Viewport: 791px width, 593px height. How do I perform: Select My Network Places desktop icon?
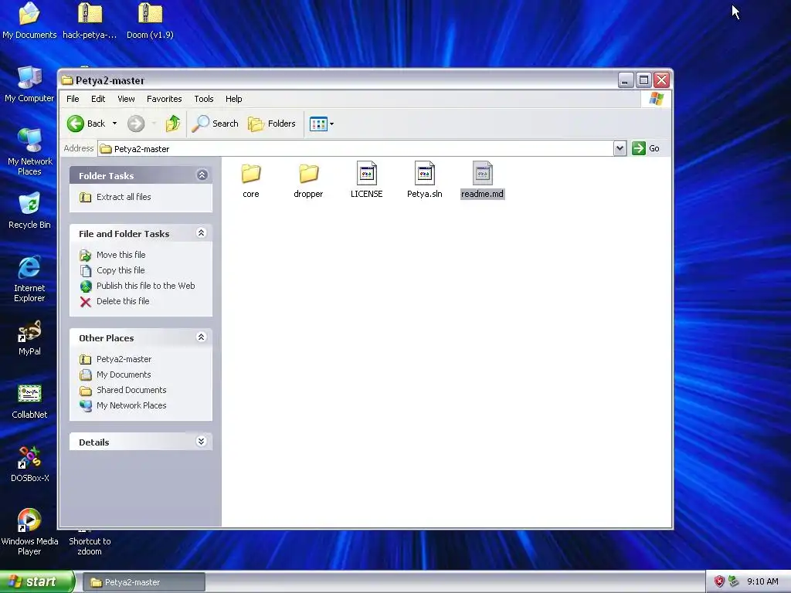pyautogui.click(x=29, y=152)
